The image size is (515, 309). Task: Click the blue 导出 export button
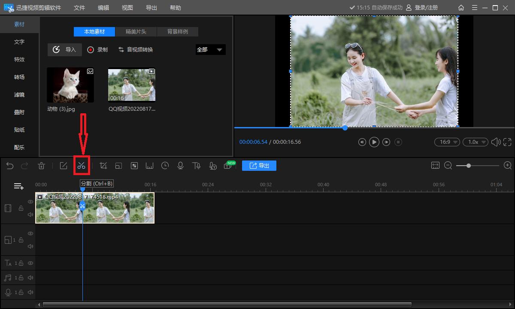259,166
